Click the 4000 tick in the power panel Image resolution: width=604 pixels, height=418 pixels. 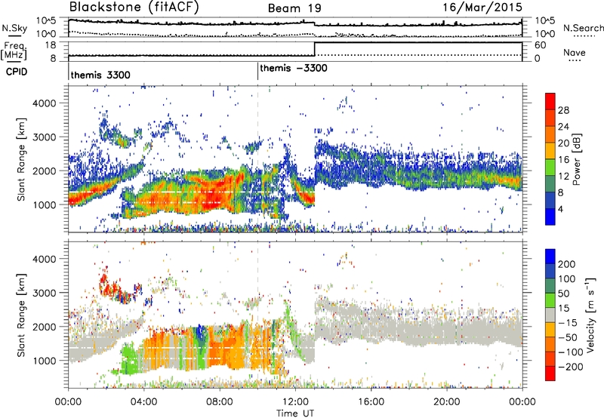click(x=44, y=103)
